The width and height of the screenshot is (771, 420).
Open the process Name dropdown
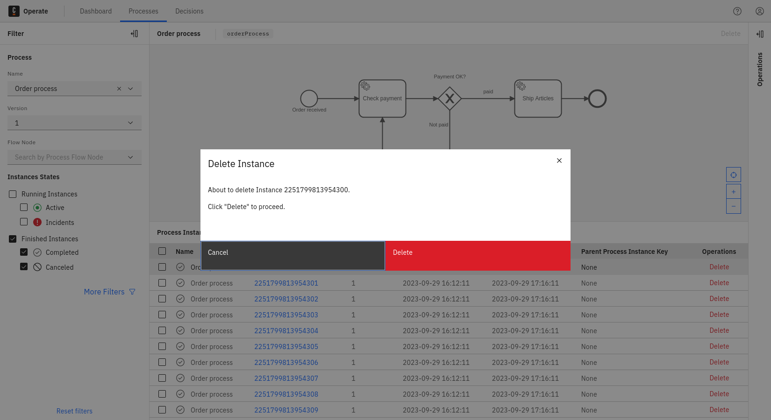130,89
